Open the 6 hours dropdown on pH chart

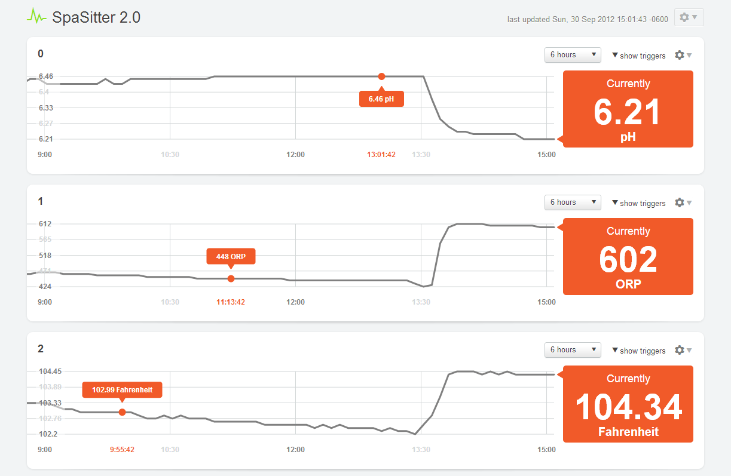(572, 54)
